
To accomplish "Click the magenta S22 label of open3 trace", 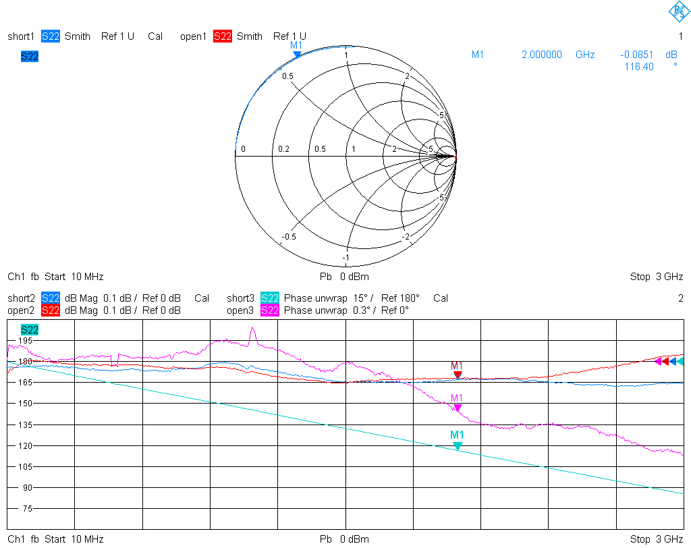I will (x=269, y=310).
